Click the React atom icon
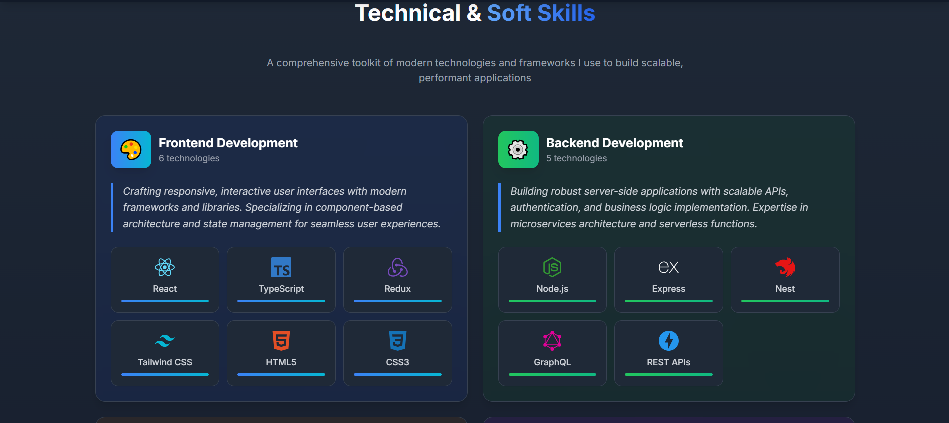Screen dimensions: 949x423 click(x=165, y=267)
